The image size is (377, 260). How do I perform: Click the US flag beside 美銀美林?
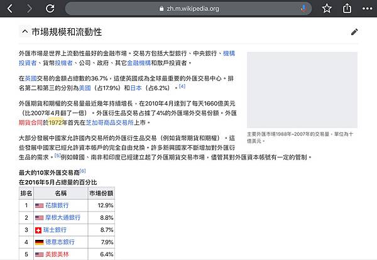(x=39, y=254)
